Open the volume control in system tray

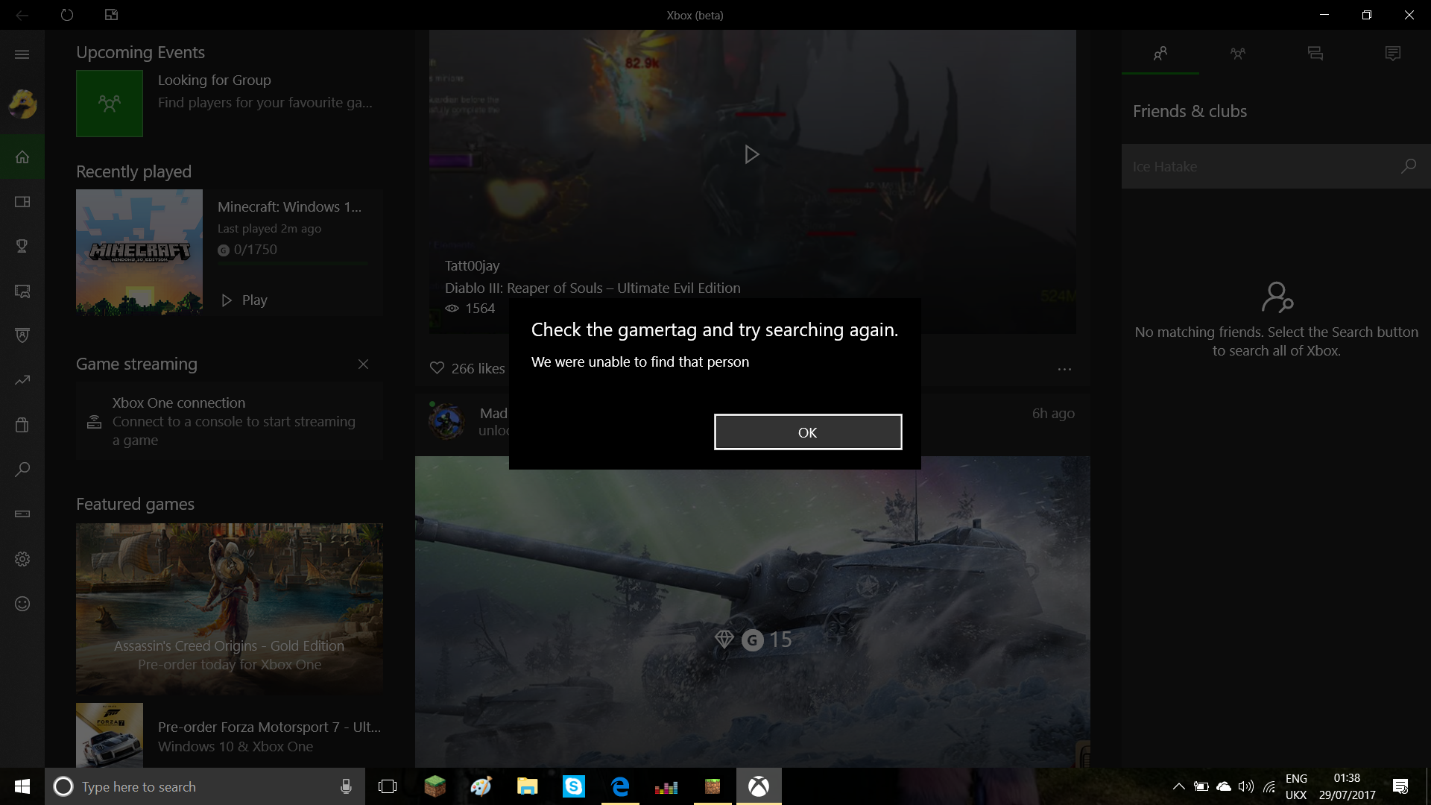tap(1245, 786)
